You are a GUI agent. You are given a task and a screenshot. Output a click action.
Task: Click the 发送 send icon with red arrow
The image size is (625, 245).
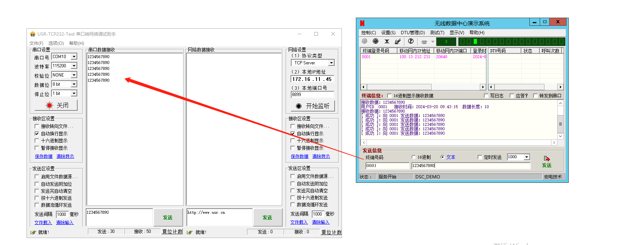click(547, 161)
